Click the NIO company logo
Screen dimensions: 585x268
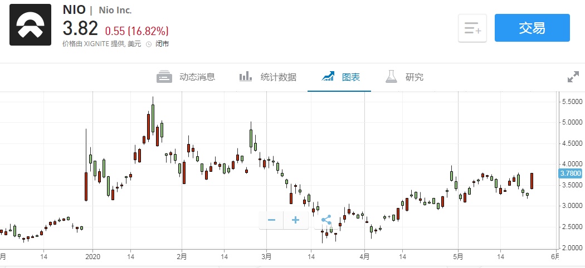pos(30,26)
